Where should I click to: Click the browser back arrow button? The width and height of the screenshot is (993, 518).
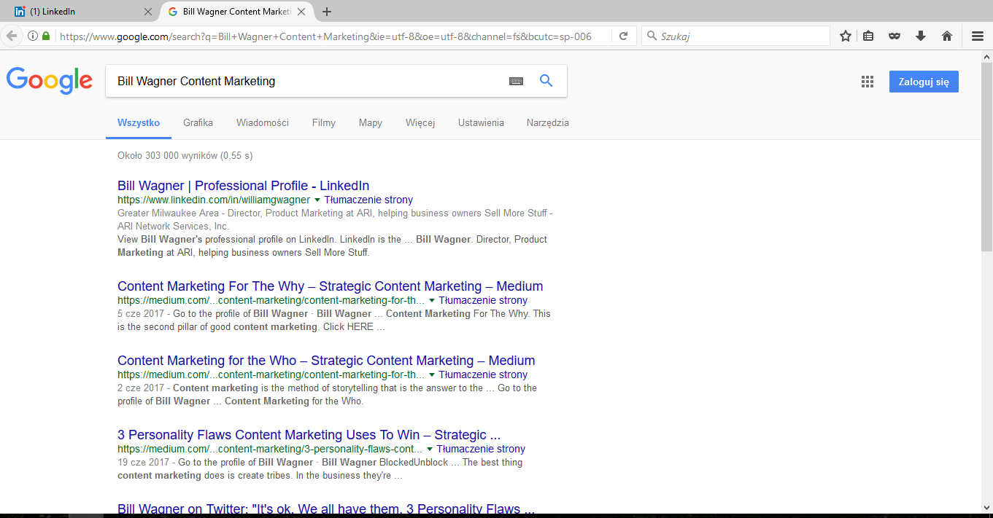tap(11, 36)
